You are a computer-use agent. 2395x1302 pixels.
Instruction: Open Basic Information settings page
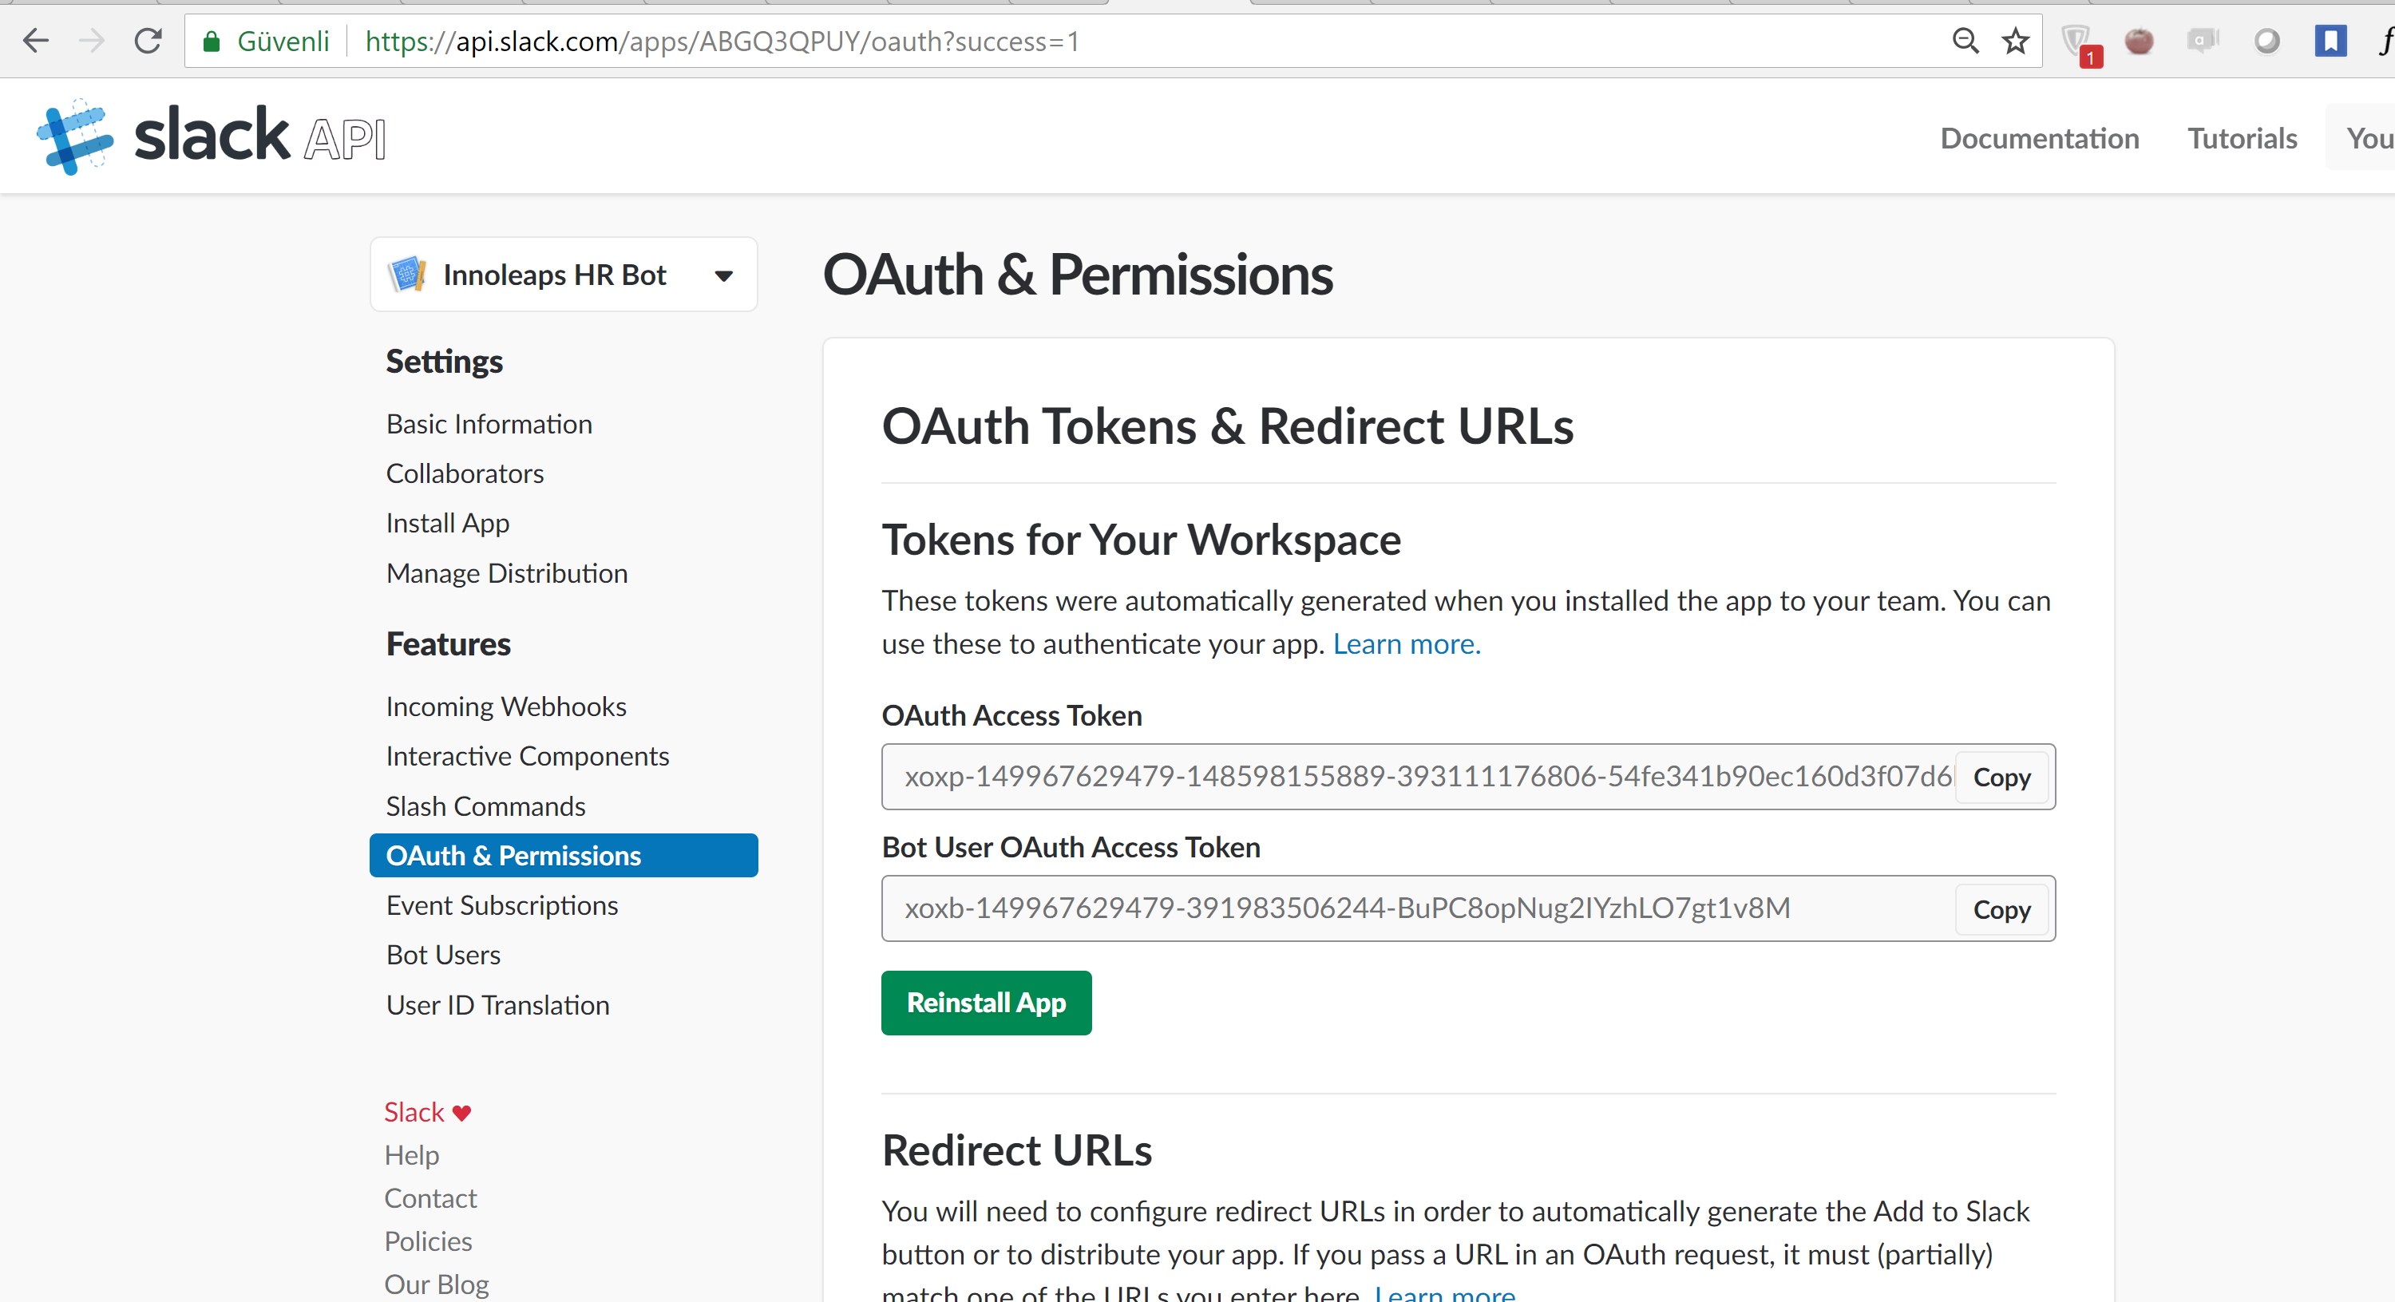pos(489,424)
